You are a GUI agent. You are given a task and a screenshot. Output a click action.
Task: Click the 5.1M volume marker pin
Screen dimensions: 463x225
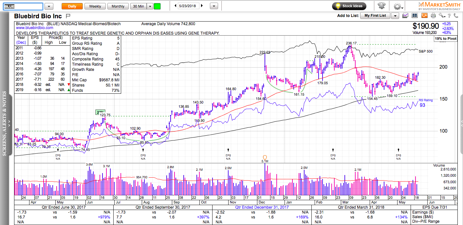click(265, 158)
